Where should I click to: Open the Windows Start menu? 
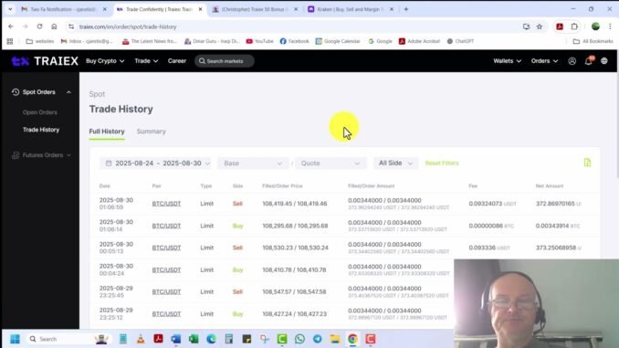tap(15, 339)
